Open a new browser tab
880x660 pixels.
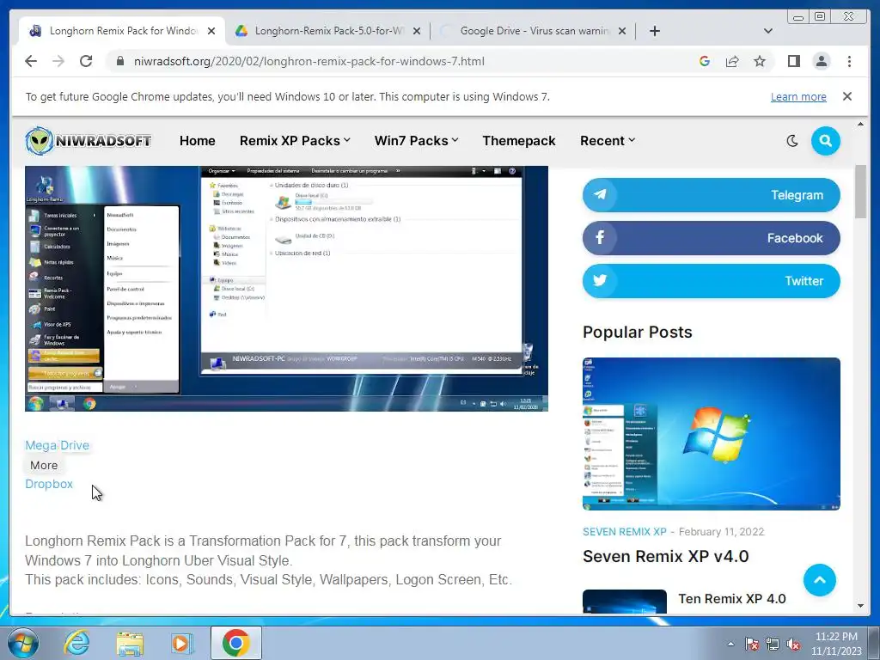(x=654, y=31)
